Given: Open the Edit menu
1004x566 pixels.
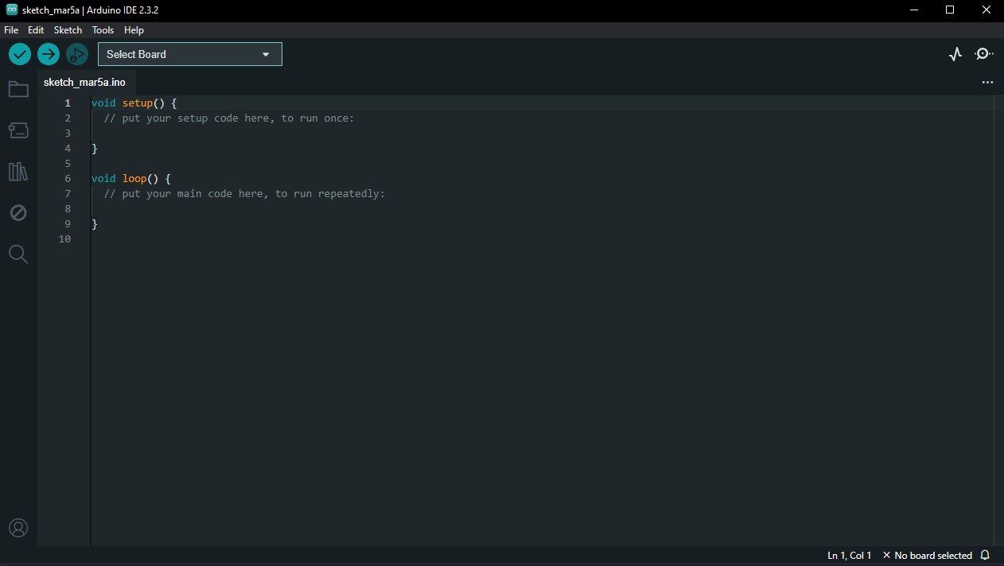Looking at the screenshot, I should pyautogui.click(x=36, y=29).
